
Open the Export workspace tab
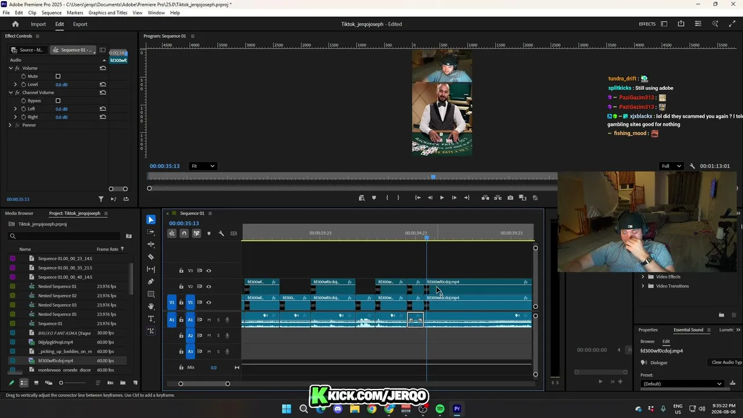coord(80,24)
